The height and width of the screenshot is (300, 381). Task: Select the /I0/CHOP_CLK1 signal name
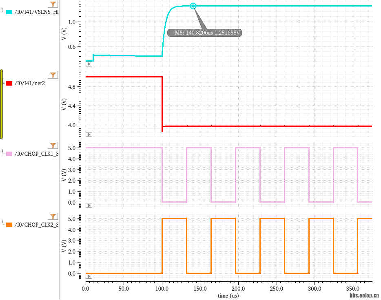pos(36,154)
